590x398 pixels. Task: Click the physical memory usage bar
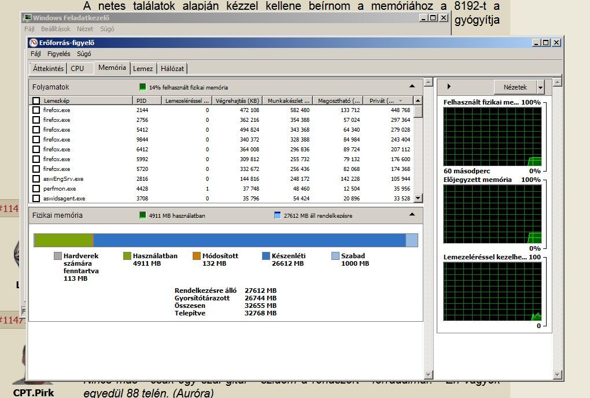[x=226, y=240]
